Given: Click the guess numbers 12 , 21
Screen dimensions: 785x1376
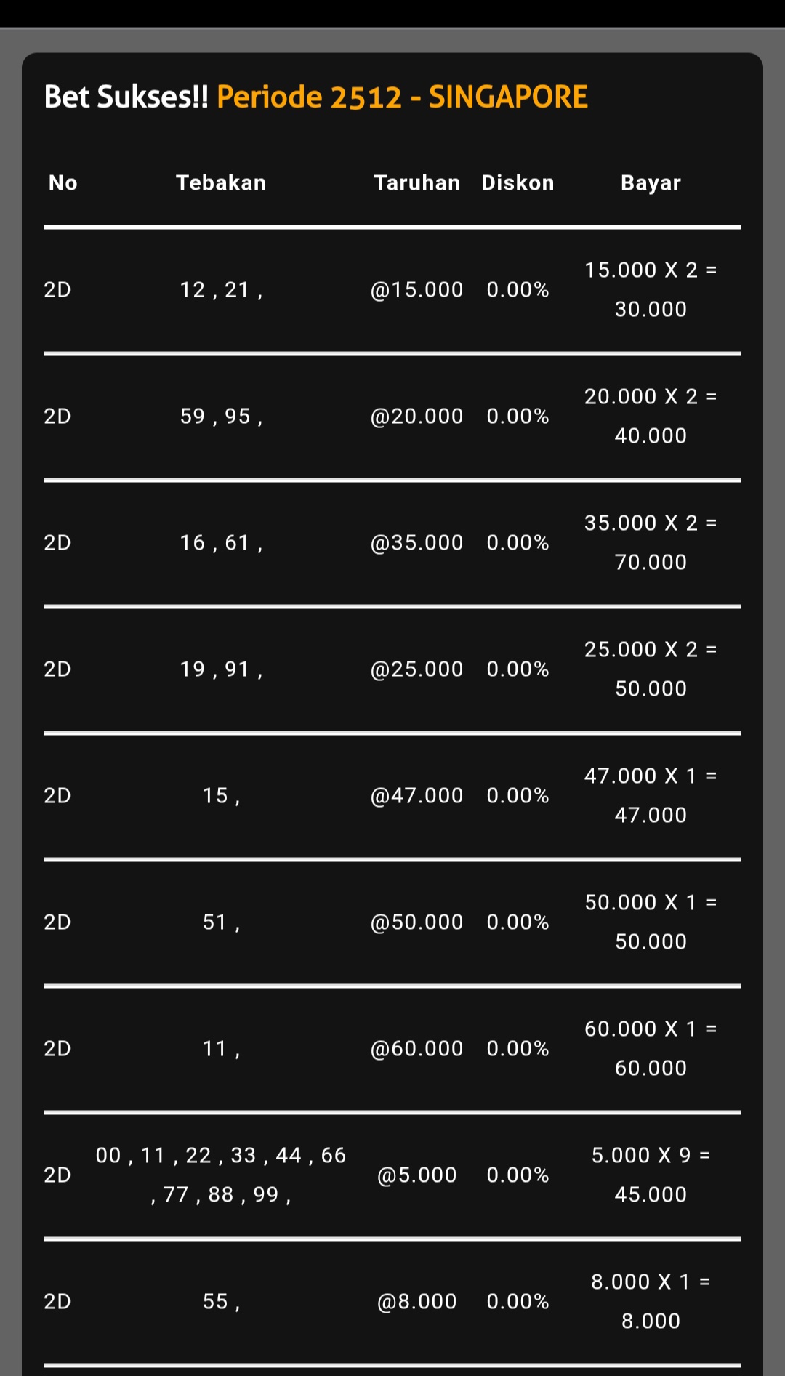Looking at the screenshot, I should 221,290.
